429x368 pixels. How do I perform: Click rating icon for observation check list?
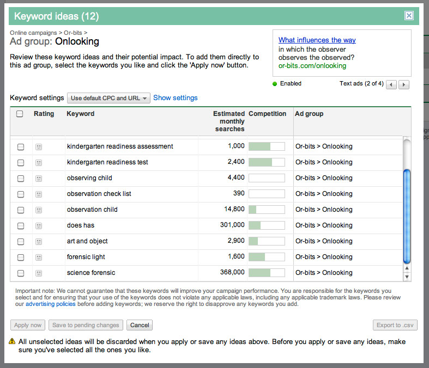pyautogui.click(x=39, y=194)
